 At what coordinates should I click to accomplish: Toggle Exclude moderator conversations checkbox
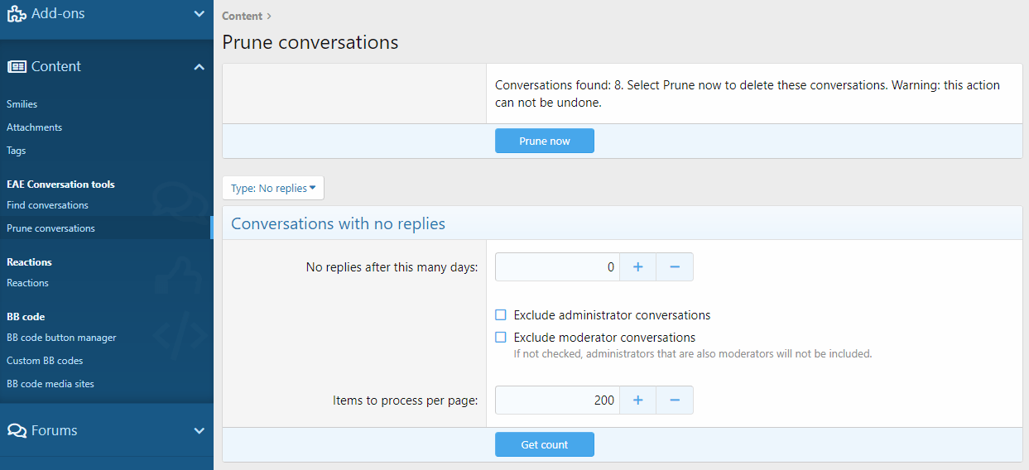click(x=501, y=338)
